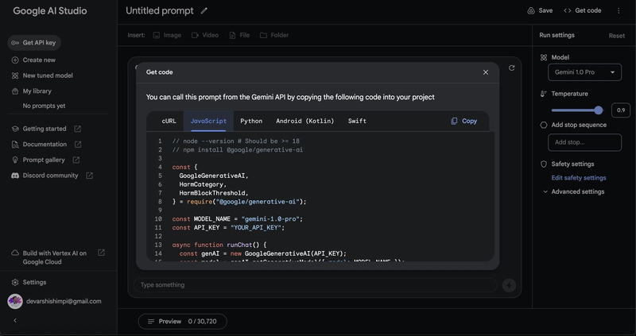Click the Temperature value box 0.9
636x336 pixels.
[x=621, y=110]
